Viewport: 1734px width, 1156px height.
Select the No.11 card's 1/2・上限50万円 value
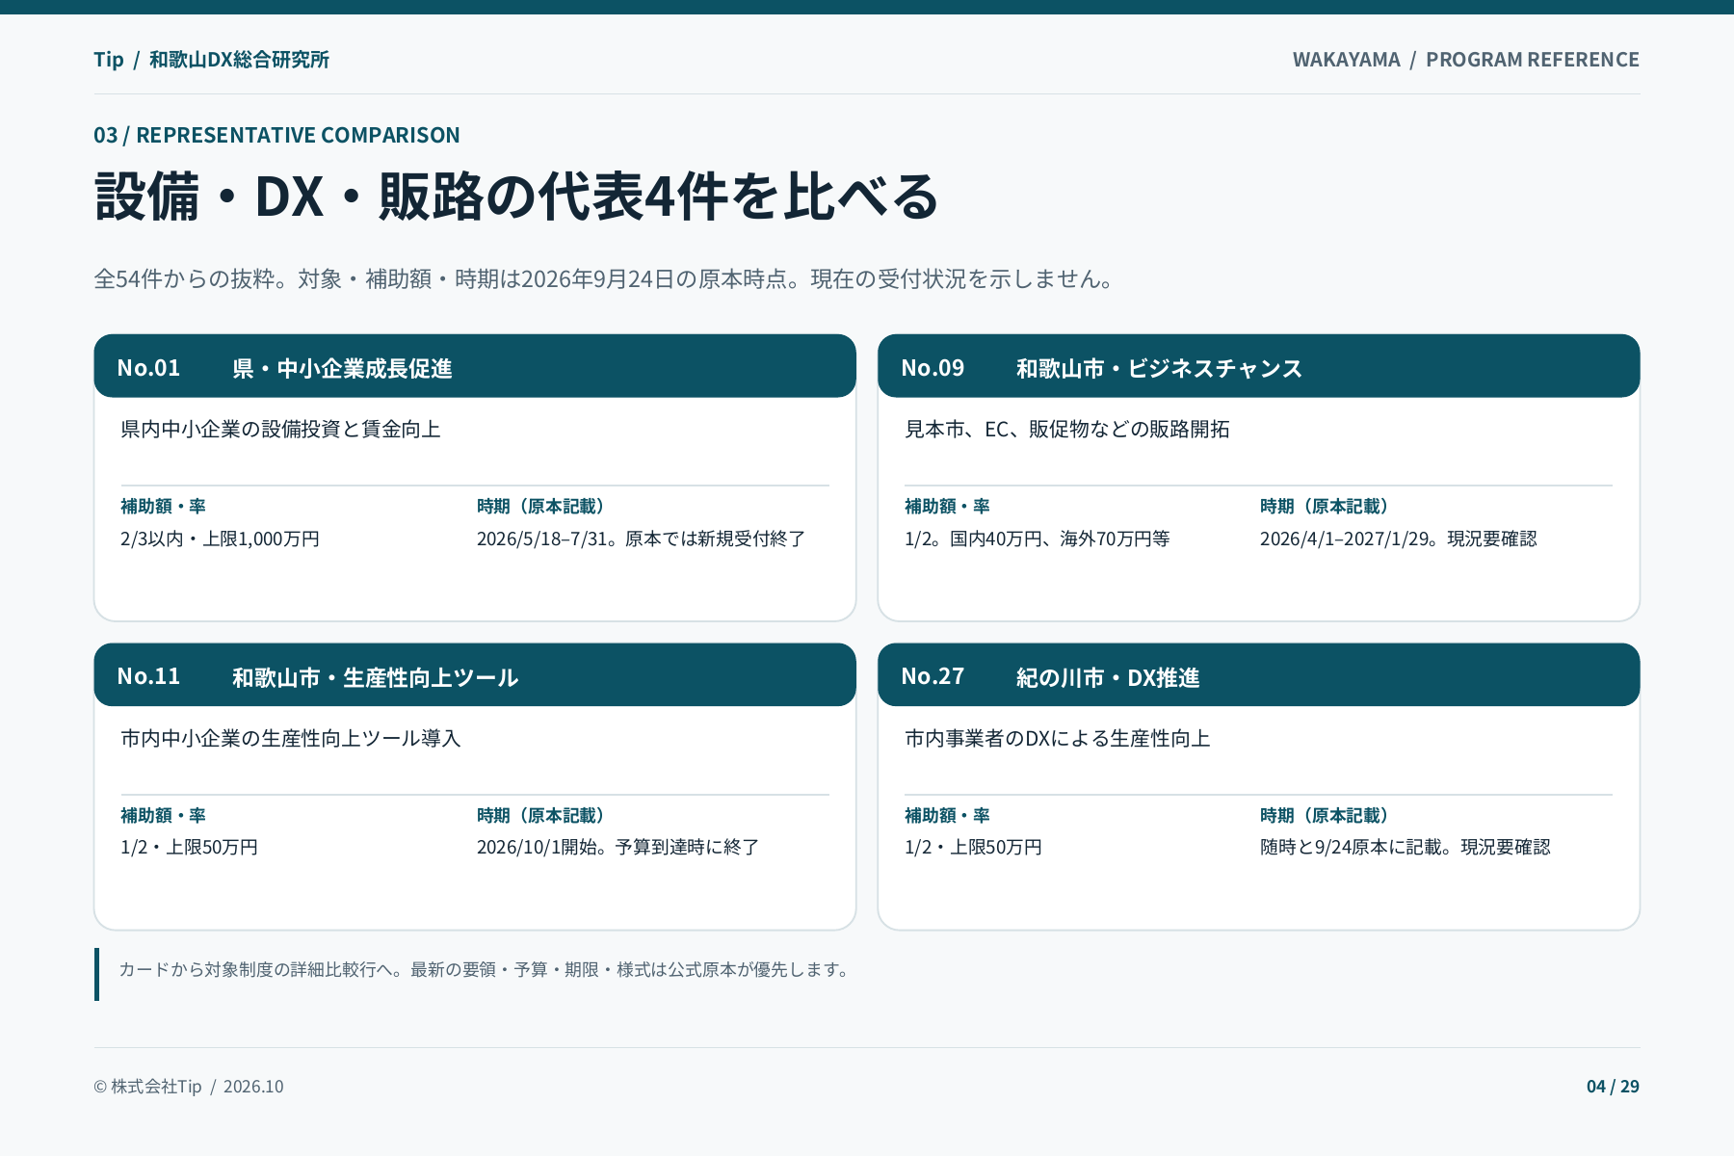tap(189, 848)
